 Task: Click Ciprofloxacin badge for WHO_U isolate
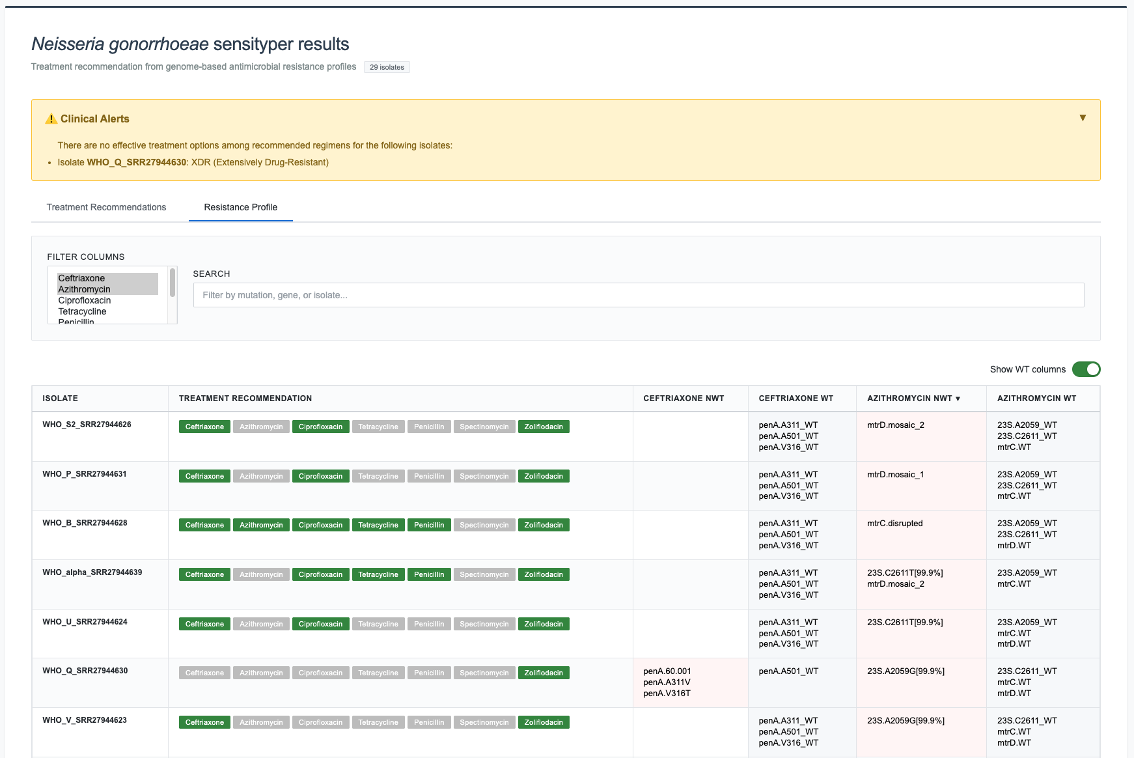320,624
